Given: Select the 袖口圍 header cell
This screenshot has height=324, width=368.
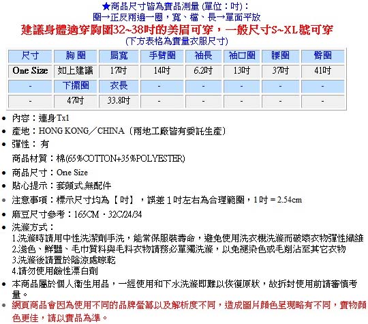Looking at the screenshot, I should [241, 56].
